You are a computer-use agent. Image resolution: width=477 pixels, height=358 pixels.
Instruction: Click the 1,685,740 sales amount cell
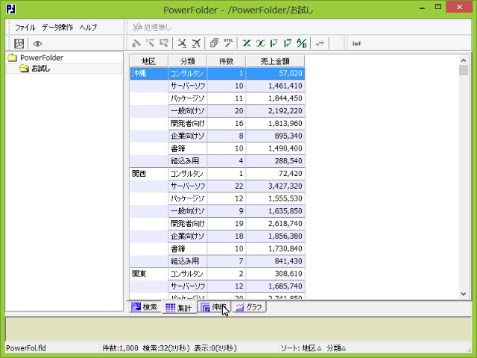pos(275,286)
